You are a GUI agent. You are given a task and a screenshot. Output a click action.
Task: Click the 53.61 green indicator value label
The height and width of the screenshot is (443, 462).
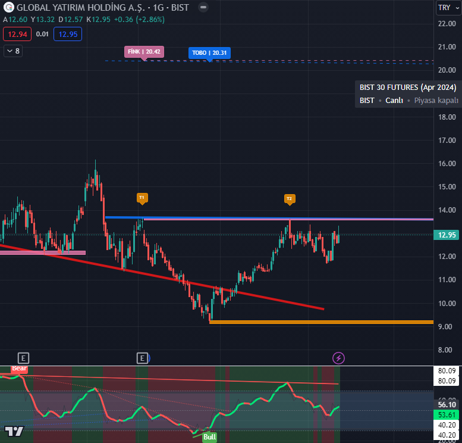pos(447,414)
